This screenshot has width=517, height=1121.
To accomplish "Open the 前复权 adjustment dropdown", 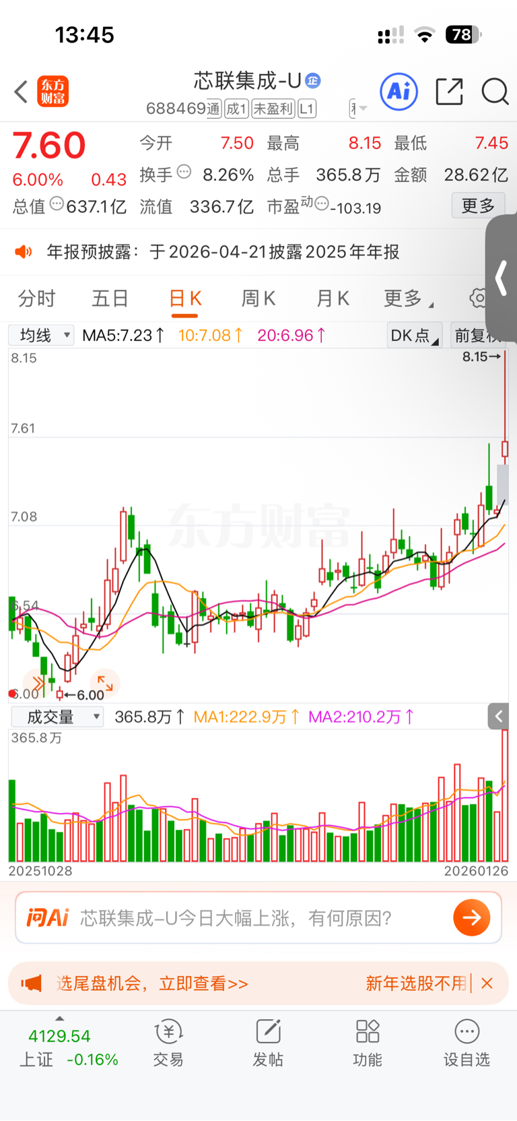I will (478, 335).
